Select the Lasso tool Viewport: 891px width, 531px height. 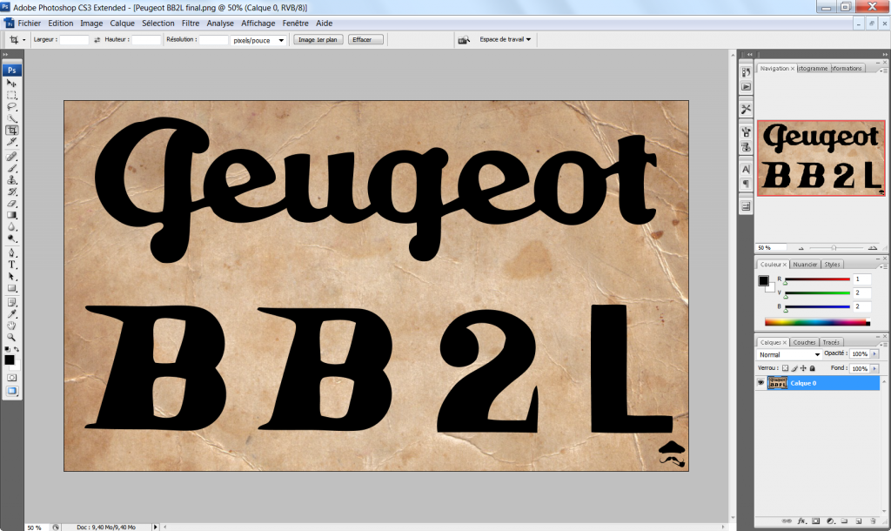coord(11,107)
